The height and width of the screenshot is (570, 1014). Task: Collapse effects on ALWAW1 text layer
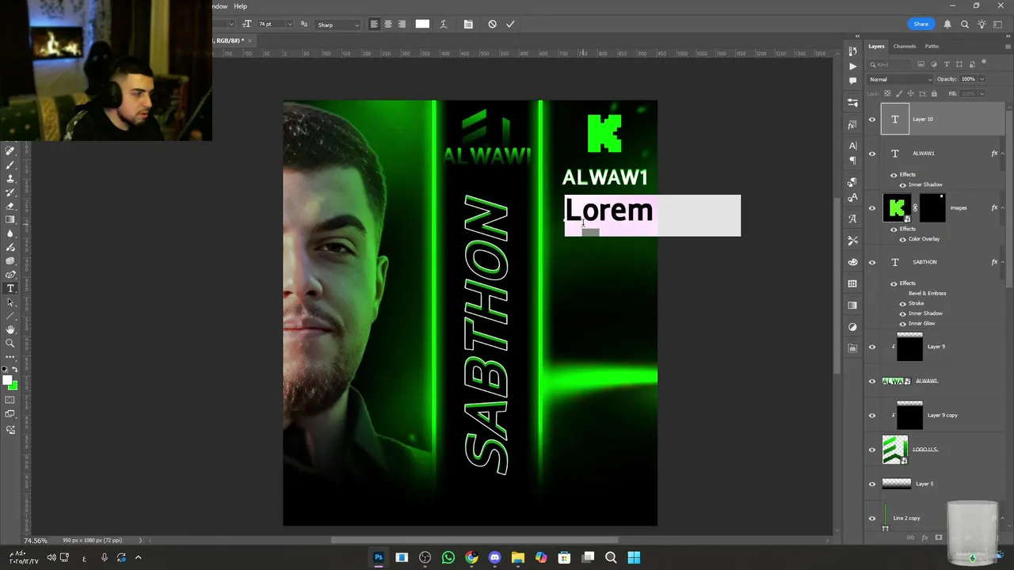pyautogui.click(x=1001, y=154)
